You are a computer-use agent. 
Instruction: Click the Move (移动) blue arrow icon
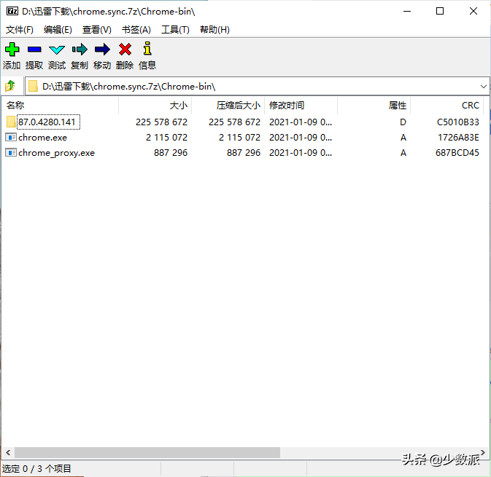(x=102, y=50)
